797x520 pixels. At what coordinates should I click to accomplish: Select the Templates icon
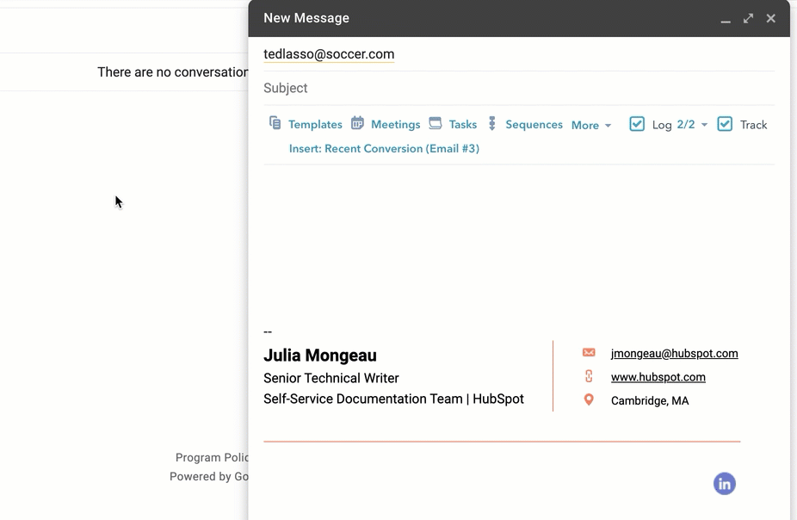(x=275, y=123)
